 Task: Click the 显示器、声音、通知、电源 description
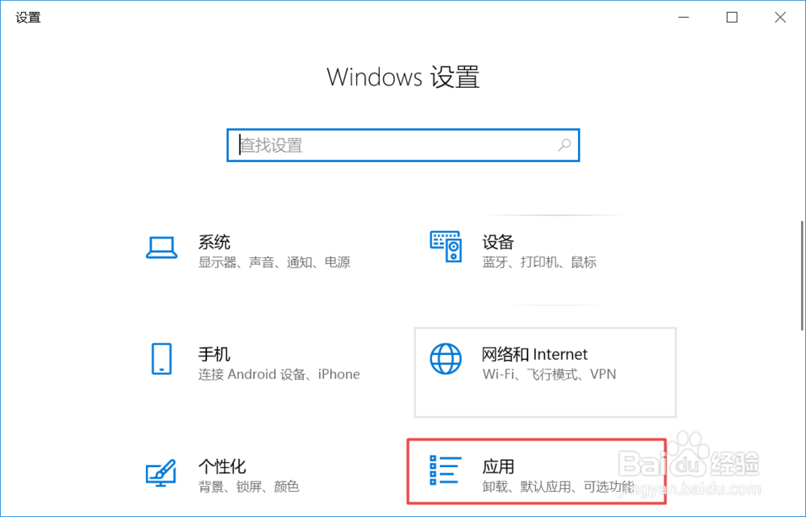pyautogui.click(x=275, y=262)
